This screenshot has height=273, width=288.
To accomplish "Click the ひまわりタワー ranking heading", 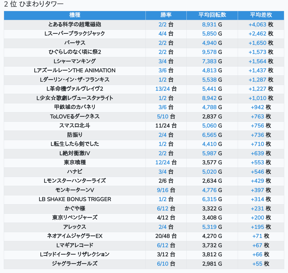I will pyautogui.click(x=34, y=4).
